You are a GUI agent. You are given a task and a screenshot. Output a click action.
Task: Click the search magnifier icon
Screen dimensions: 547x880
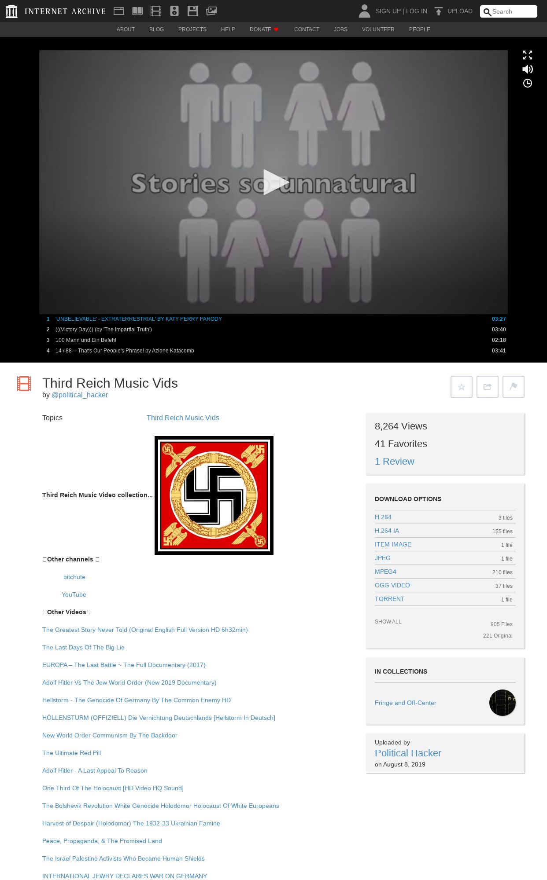click(x=487, y=12)
